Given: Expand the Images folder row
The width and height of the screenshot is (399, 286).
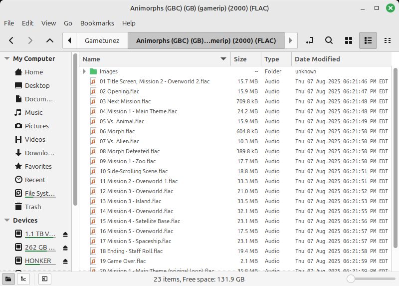Looking at the screenshot, I should pos(84,71).
